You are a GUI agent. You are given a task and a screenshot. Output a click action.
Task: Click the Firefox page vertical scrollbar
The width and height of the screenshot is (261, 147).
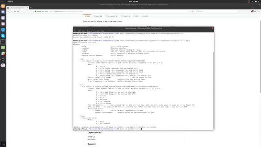click(260, 57)
